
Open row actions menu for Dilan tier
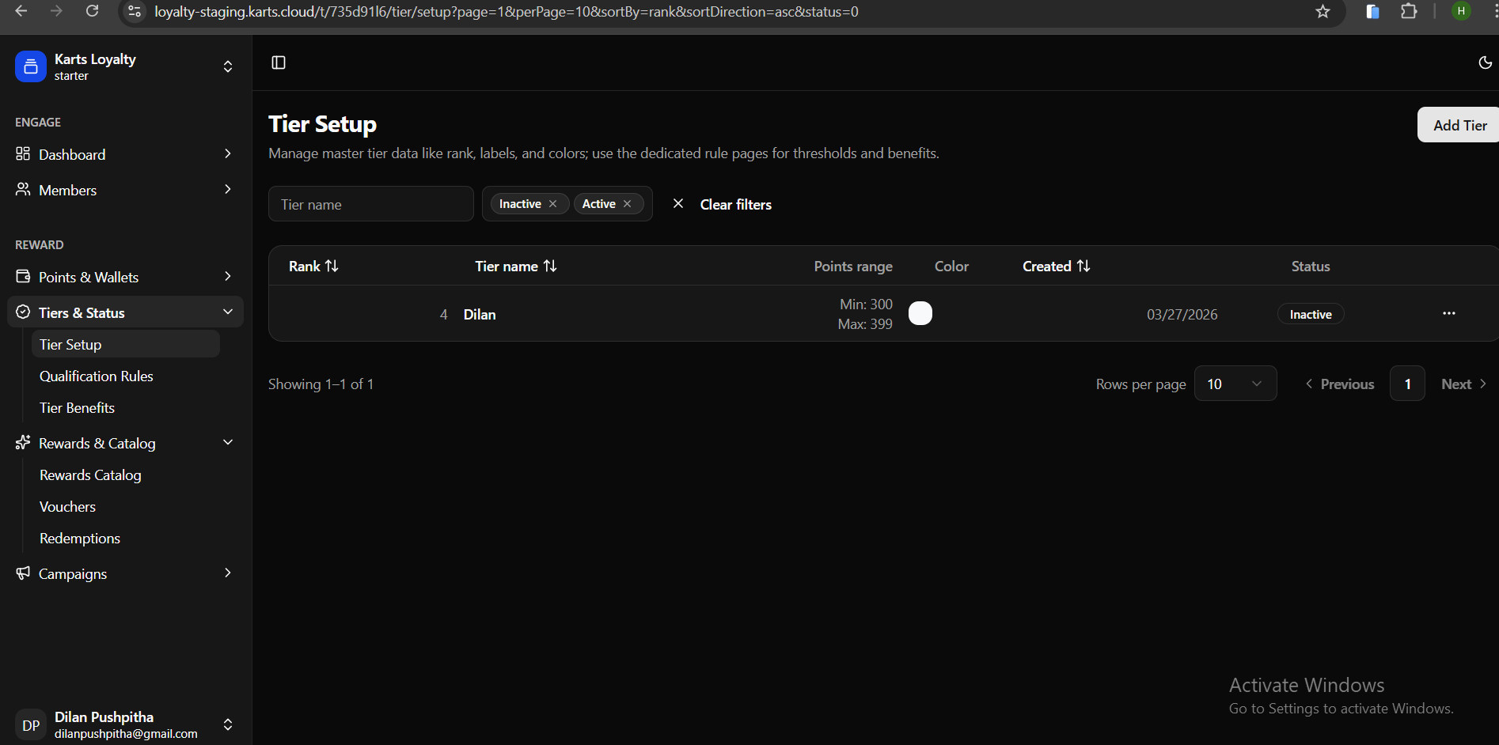1448,314
